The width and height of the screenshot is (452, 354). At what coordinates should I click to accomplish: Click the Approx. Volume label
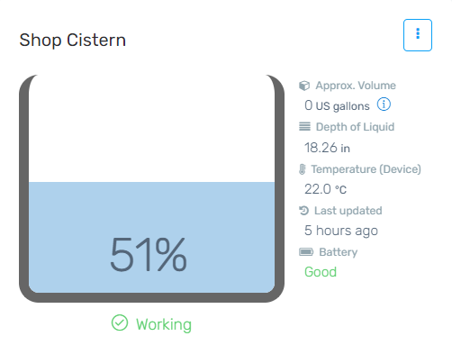coord(356,86)
